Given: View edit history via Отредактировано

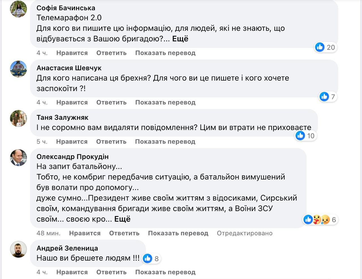Looking at the screenshot, I should pyautogui.click(x=245, y=233).
